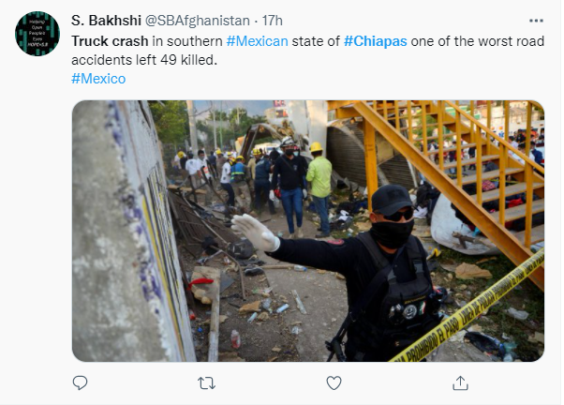Open the round profile avatar of S. Bakhshi
Screen dimensions: 564x405
coord(37,34)
